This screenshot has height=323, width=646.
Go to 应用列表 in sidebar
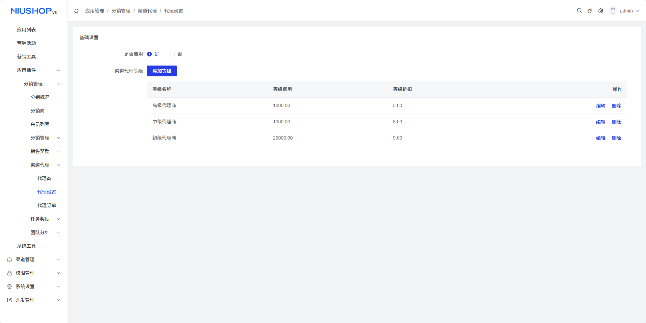pyautogui.click(x=26, y=30)
